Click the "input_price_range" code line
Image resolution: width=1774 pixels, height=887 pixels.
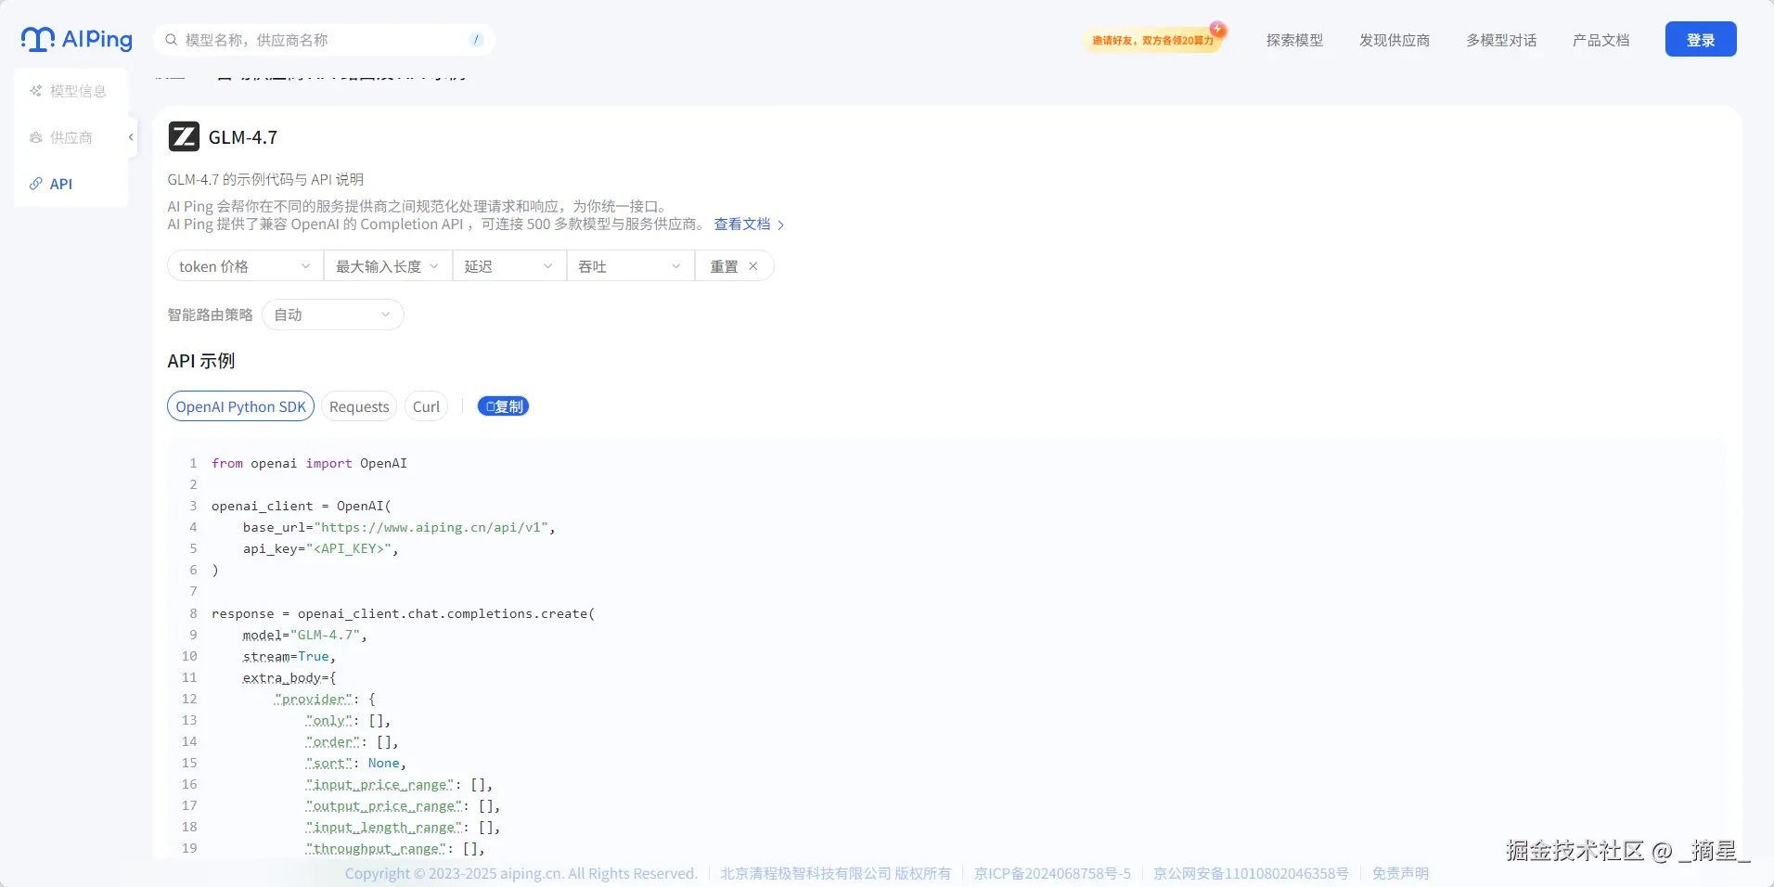399,784
